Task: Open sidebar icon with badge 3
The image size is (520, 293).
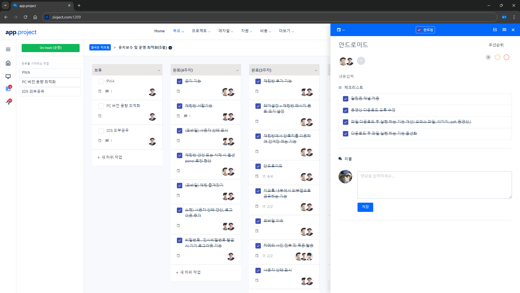Action: pyautogui.click(x=8, y=88)
